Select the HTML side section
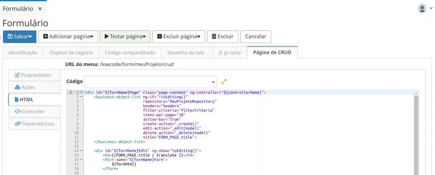This screenshot has width=435, height=175. click(34, 99)
